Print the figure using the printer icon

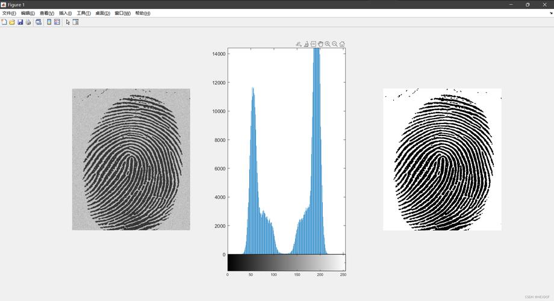pos(28,22)
